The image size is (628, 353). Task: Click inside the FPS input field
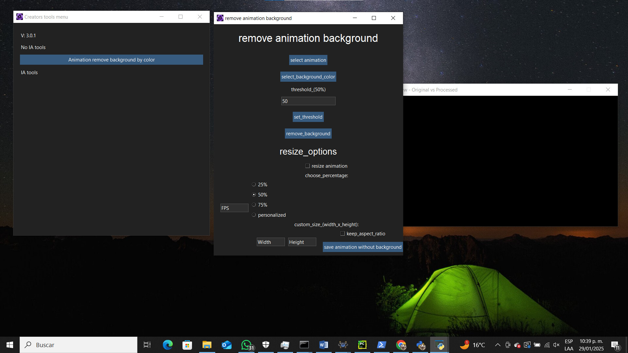(x=234, y=208)
